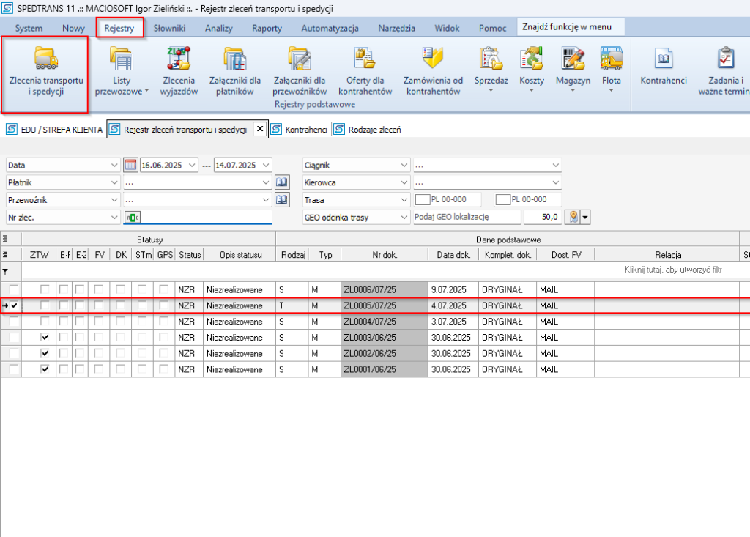This screenshot has width=750, height=537.
Task: Toggle ZTW checkbox for ZL0001/06/25
Action: (45, 369)
